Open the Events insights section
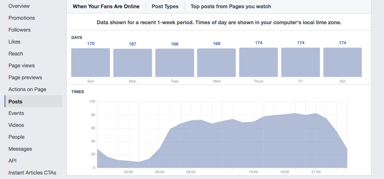Screen dimensions: 384x179 click(16, 113)
